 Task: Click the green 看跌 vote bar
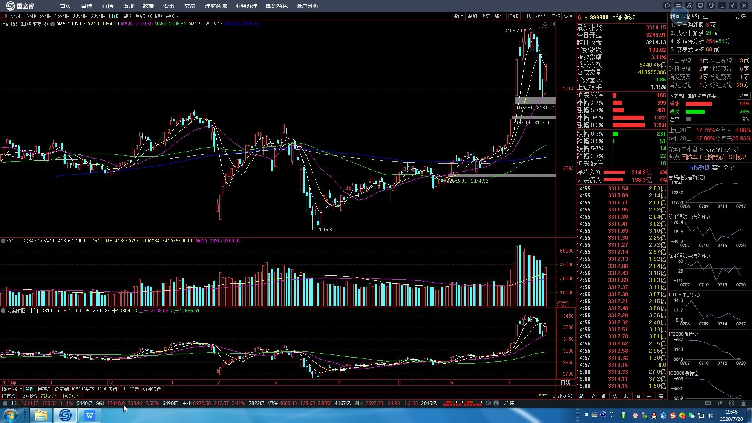[695, 112]
